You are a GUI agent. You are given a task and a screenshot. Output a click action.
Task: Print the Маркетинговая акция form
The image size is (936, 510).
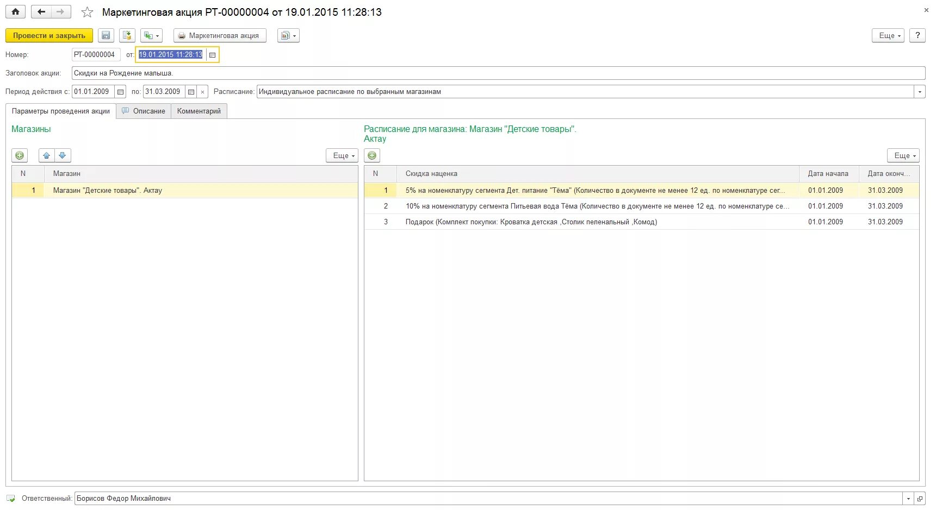[x=220, y=35]
